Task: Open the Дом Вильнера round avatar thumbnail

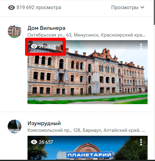Action: [14, 31]
